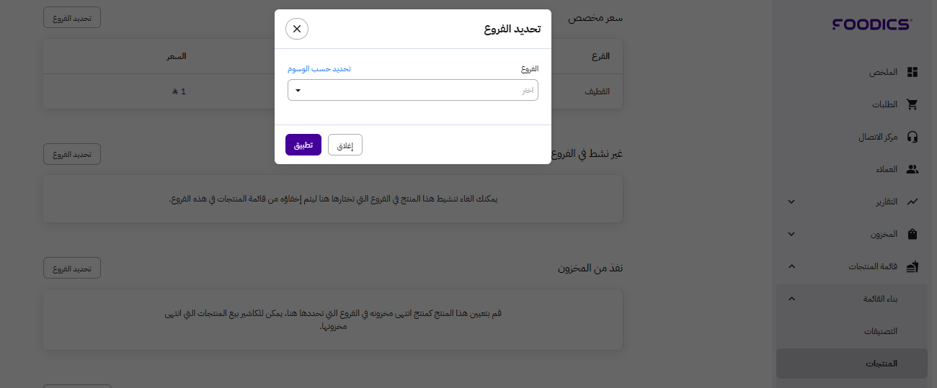Click the dashboard icon beside الملخص
The image size is (937, 388).
click(x=912, y=72)
